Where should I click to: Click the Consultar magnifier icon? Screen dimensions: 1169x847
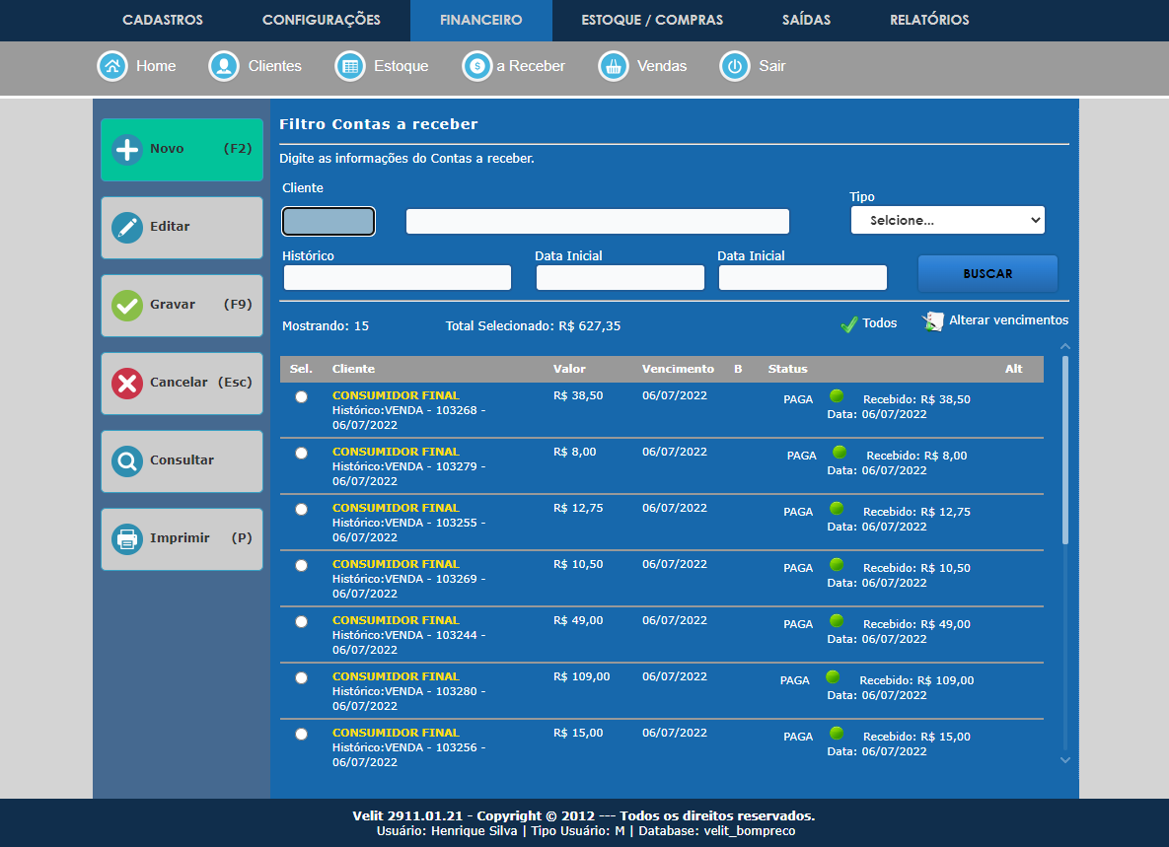(127, 460)
